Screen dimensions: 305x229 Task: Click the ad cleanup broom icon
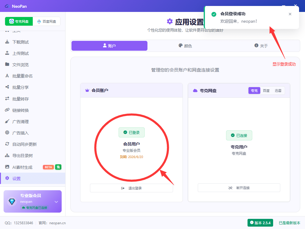point(7,121)
